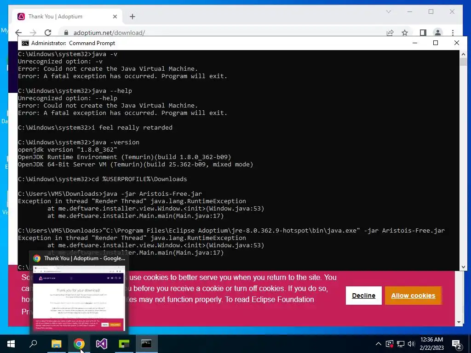Viewport: 471px width, 353px height.
Task: Click the security alert tray icon
Action: (390, 344)
